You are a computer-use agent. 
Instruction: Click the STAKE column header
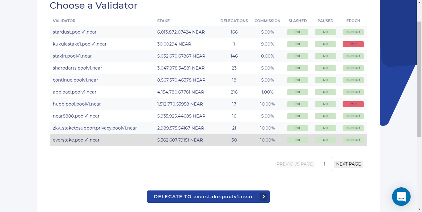163,21
